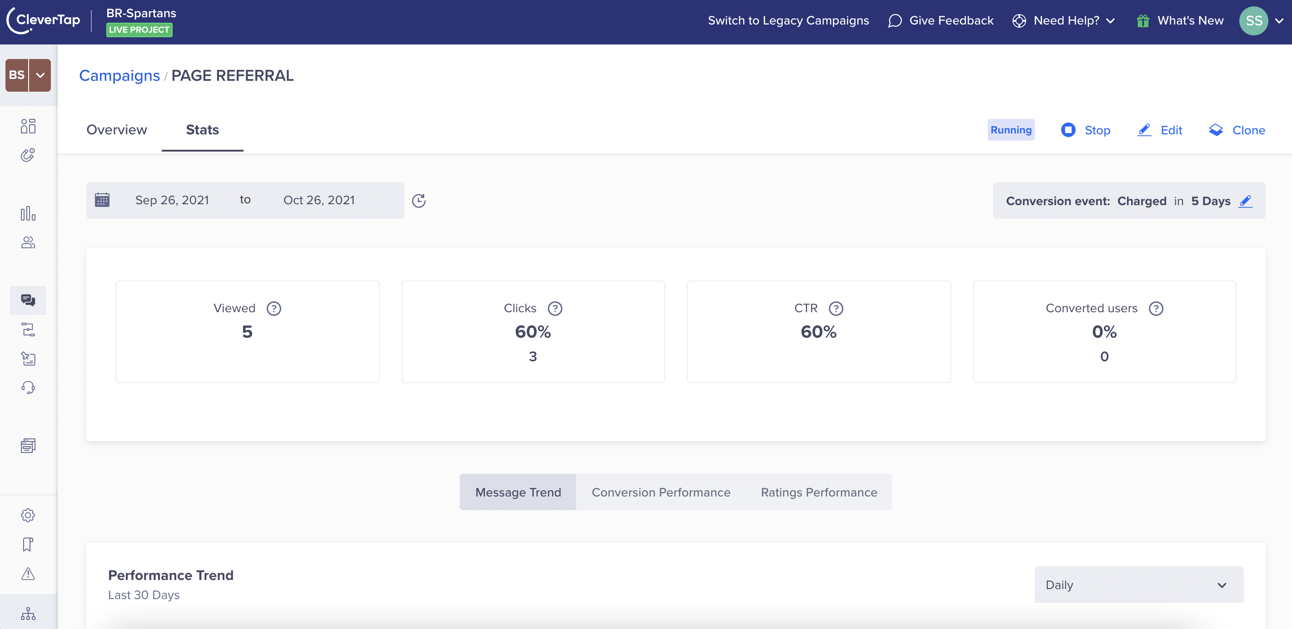
Task: Click the Need Help lifebuoy icon
Action: pos(1019,20)
